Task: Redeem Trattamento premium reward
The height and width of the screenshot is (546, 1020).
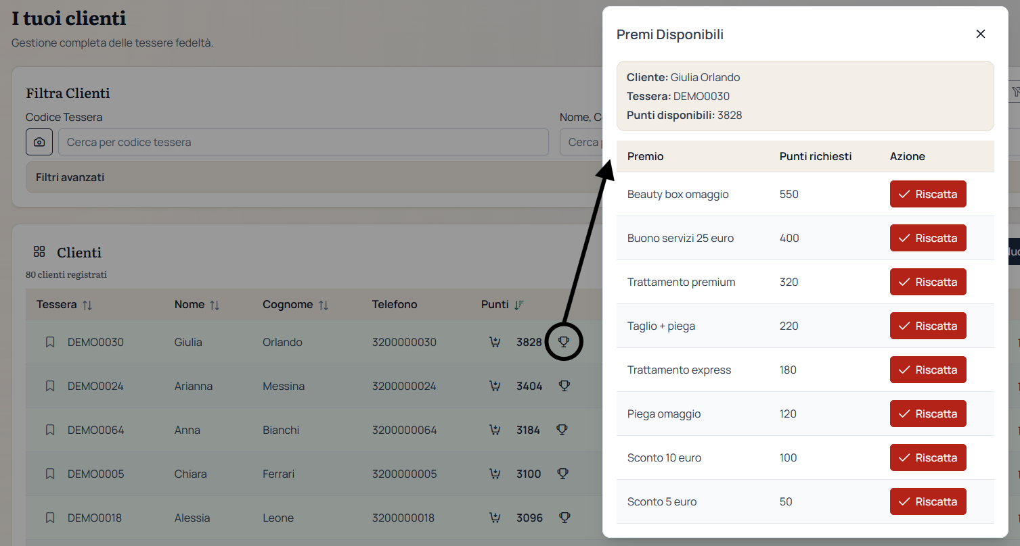Action: [928, 282]
